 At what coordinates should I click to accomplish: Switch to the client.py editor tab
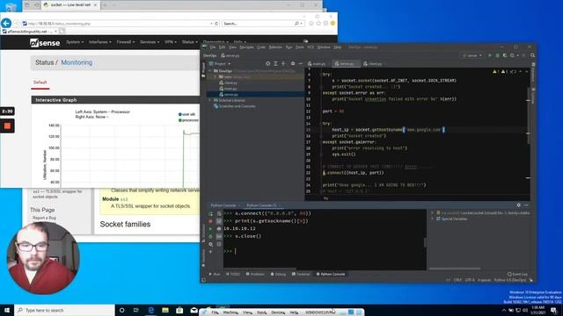point(373,64)
